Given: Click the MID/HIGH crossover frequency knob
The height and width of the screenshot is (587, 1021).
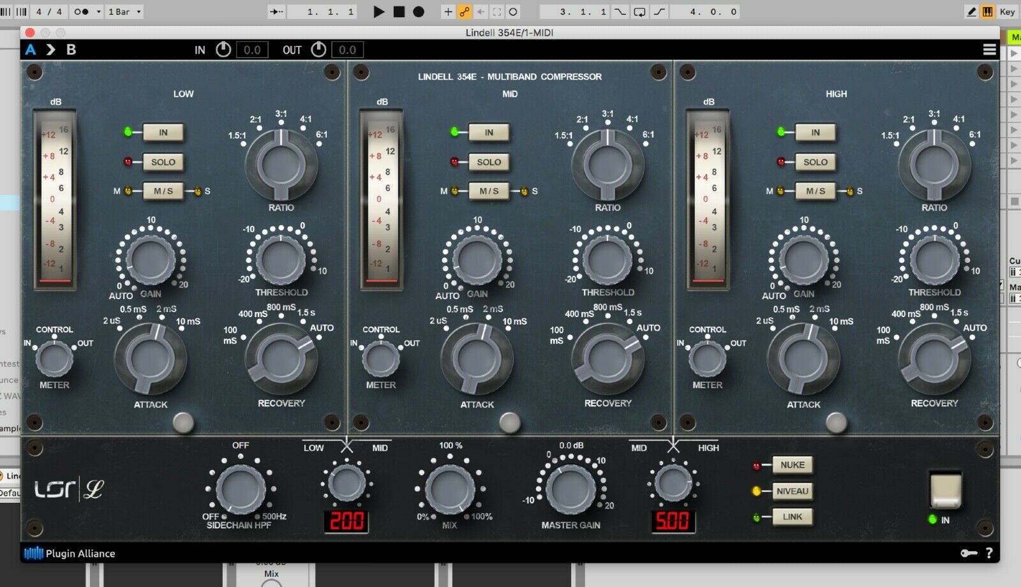Looking at the screenshot, I should (673, 484).
